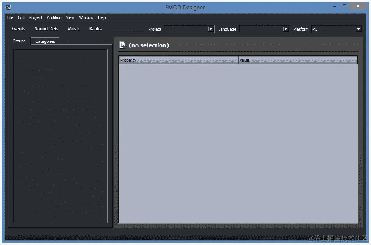Open the Project menu

(35, 17)
